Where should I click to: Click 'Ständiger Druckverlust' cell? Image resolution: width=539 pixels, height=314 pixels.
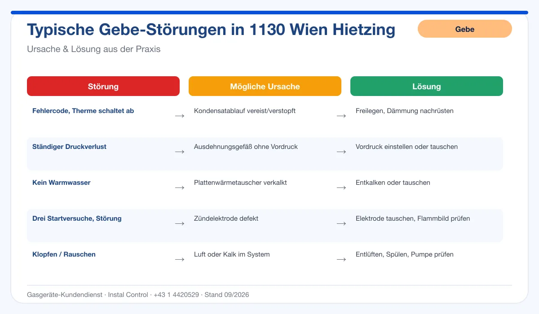[69, 147]
